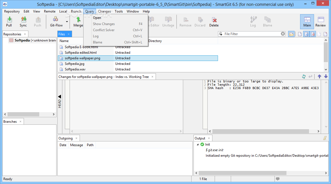Click the Remove toolbar icon
The height and width of the screenshot is (184, 331).
[x=186, y=22]
